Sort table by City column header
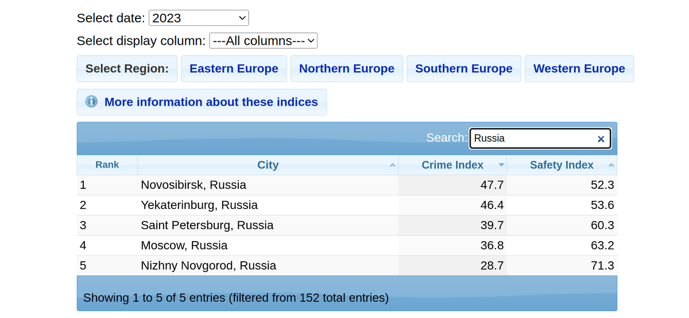The width and height of the screenshot is (689, 318). click(x=268, y=165)
